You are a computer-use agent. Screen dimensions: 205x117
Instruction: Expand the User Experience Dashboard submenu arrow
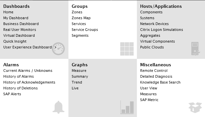55,47
